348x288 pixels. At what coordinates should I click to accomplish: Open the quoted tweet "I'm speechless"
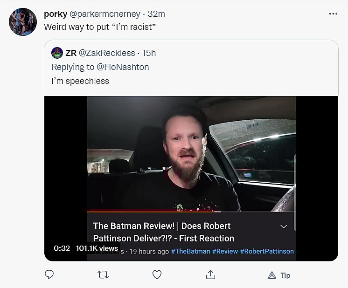click(x=80, y=81)
